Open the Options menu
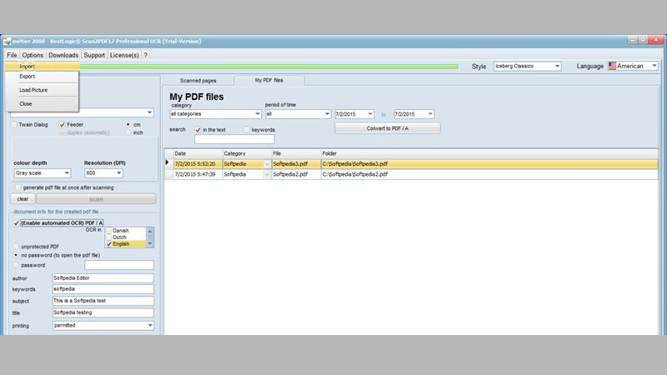This screenshot has width=667, height=375. [x=33, y=55]
